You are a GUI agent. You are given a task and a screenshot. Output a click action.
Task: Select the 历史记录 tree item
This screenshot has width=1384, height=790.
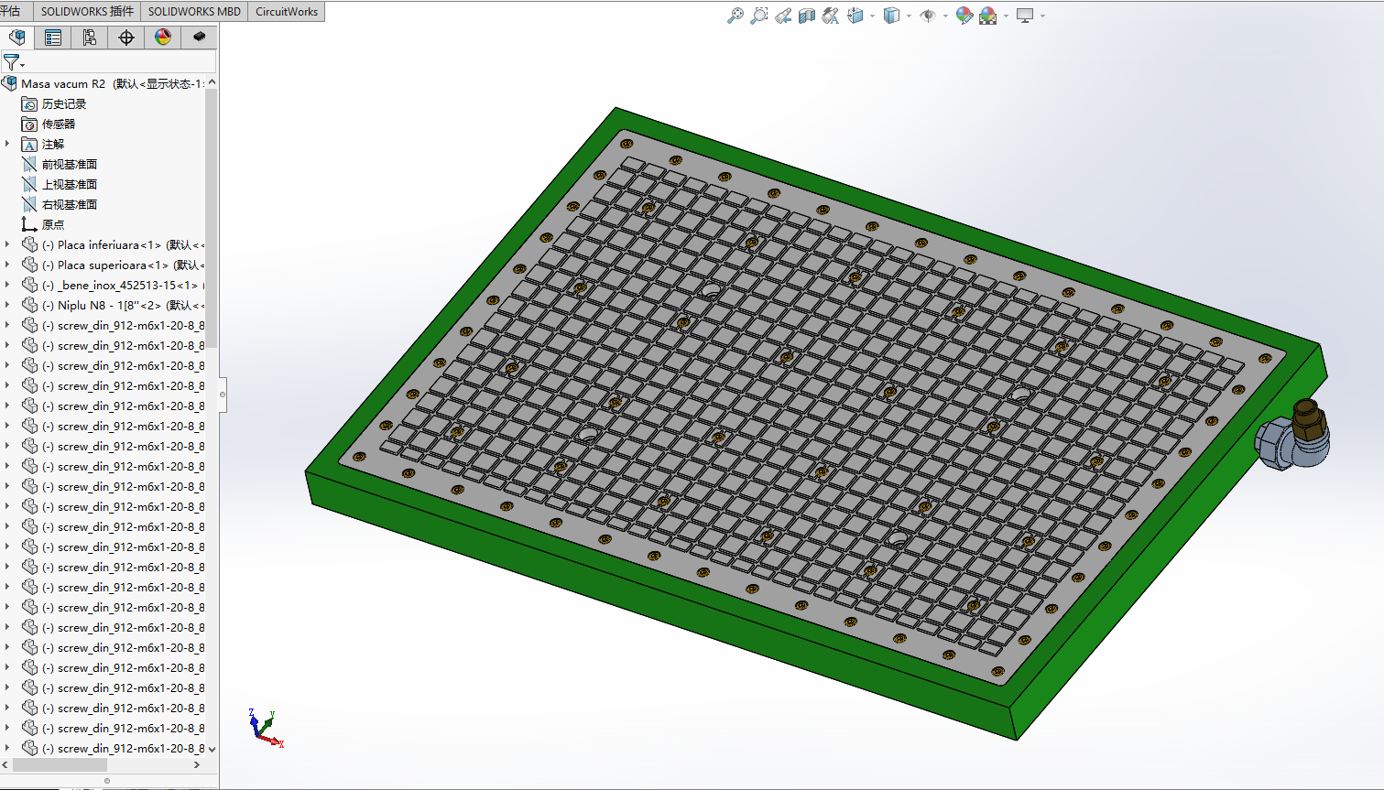pos(64,103)
